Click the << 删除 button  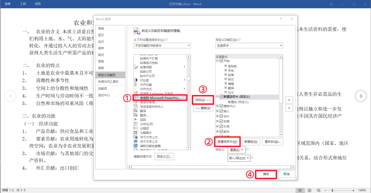(x=203, y=108)
